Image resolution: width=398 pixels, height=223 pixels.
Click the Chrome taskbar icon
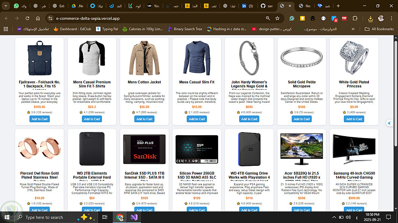[120, 217]
